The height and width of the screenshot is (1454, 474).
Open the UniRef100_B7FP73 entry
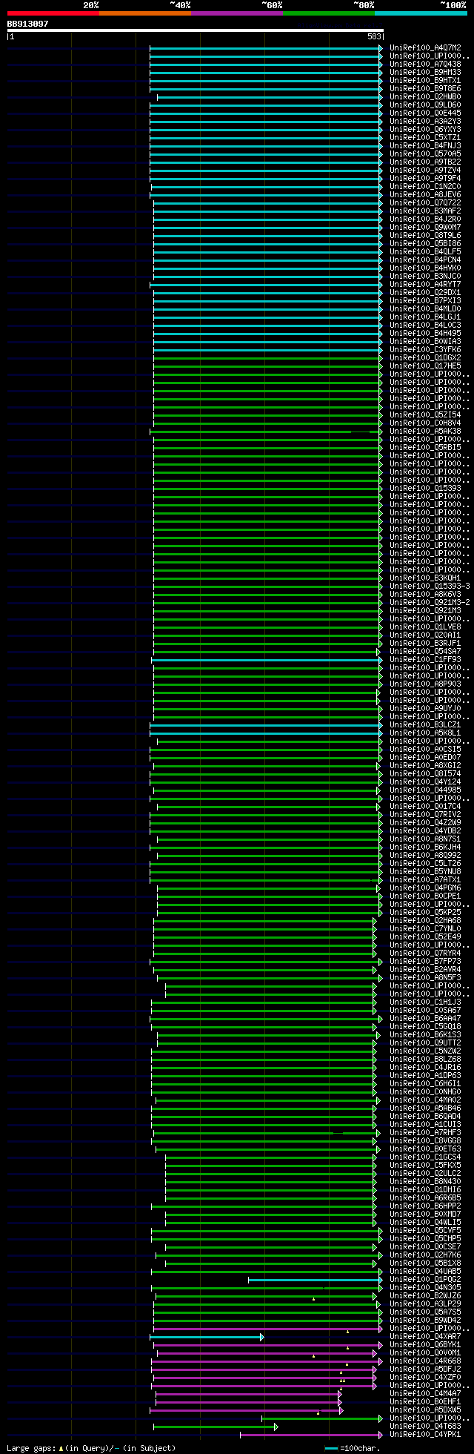pos(425,962)
